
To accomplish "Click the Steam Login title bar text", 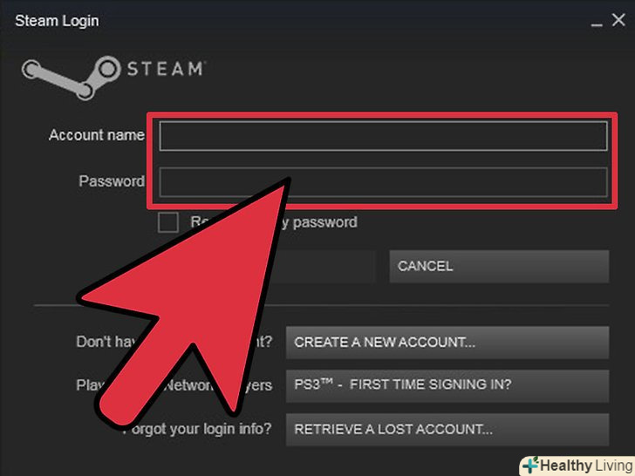I will (57, 21).
